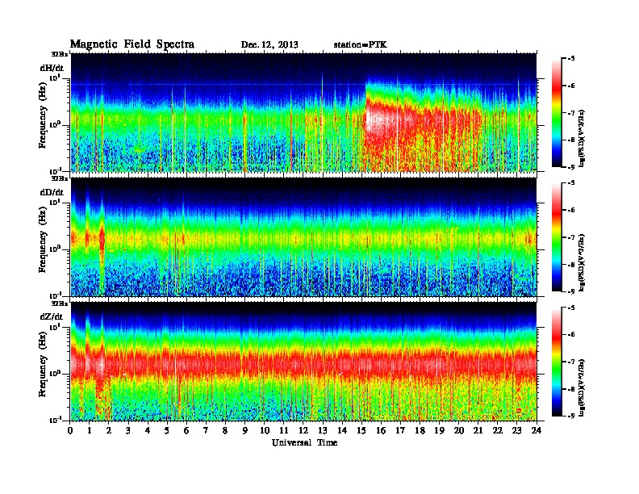Click hour '6' on the time axis

click(x=186, y=430)
